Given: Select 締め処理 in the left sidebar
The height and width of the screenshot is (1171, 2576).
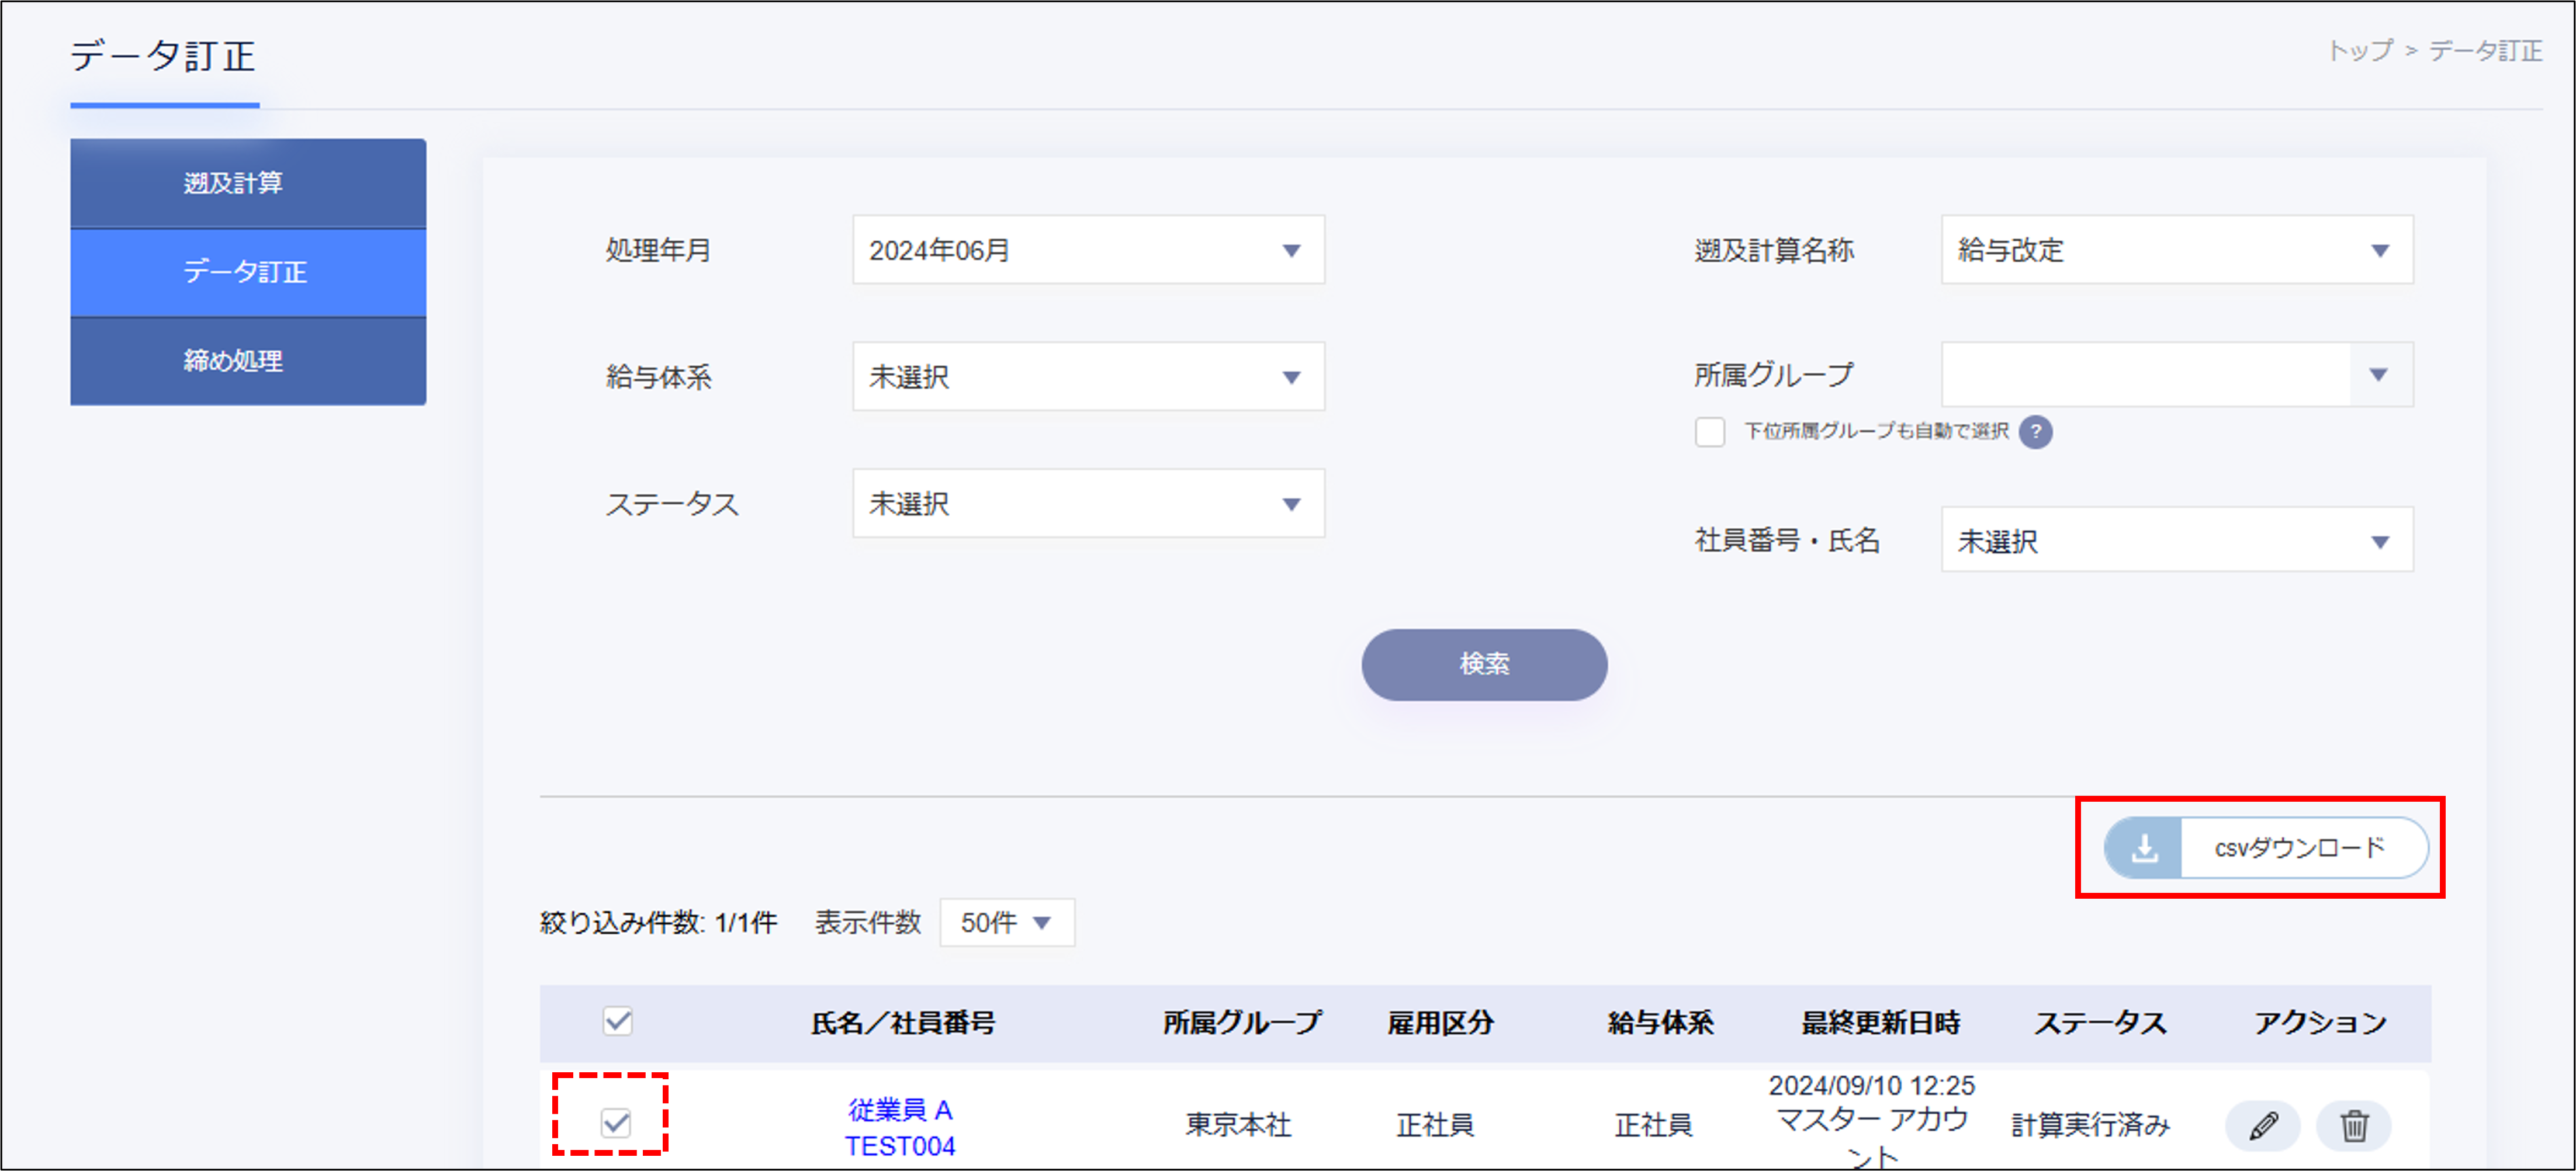Looking at the screenshot, I should click(247, 361).
